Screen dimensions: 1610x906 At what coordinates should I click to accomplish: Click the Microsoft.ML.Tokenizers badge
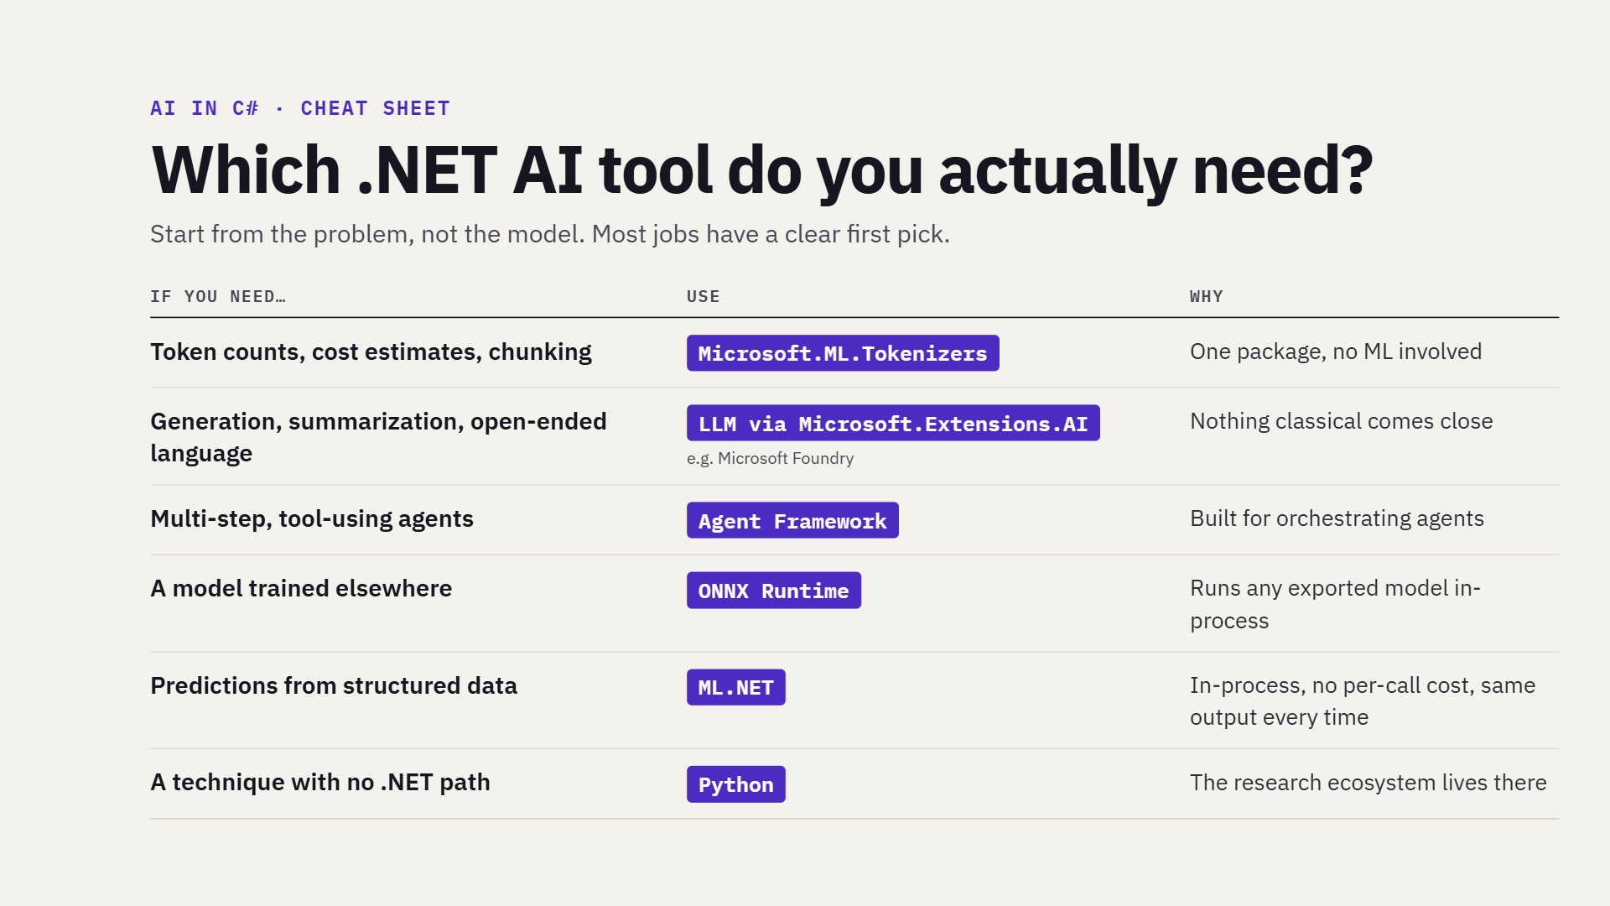tap(843, 353)
